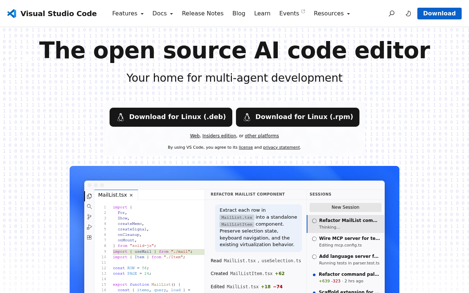Expand the Features dropdown menu
The image size is (469, 293).
(128, 14)
